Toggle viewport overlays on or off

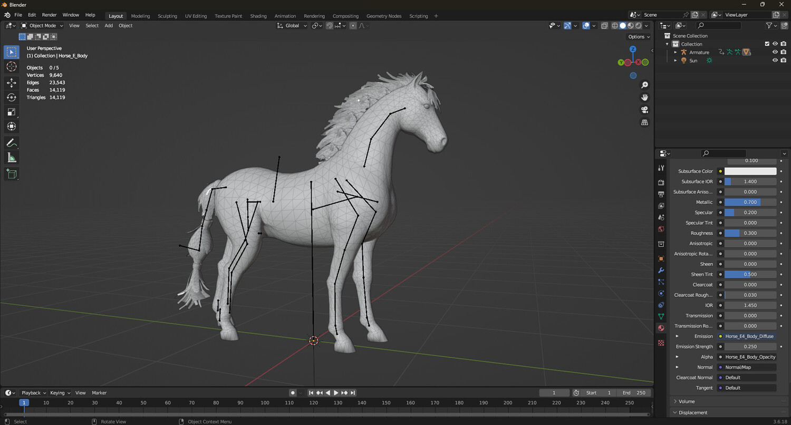click(x=586, y=25)
